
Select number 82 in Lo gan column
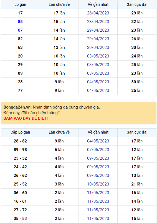(20, 39)
